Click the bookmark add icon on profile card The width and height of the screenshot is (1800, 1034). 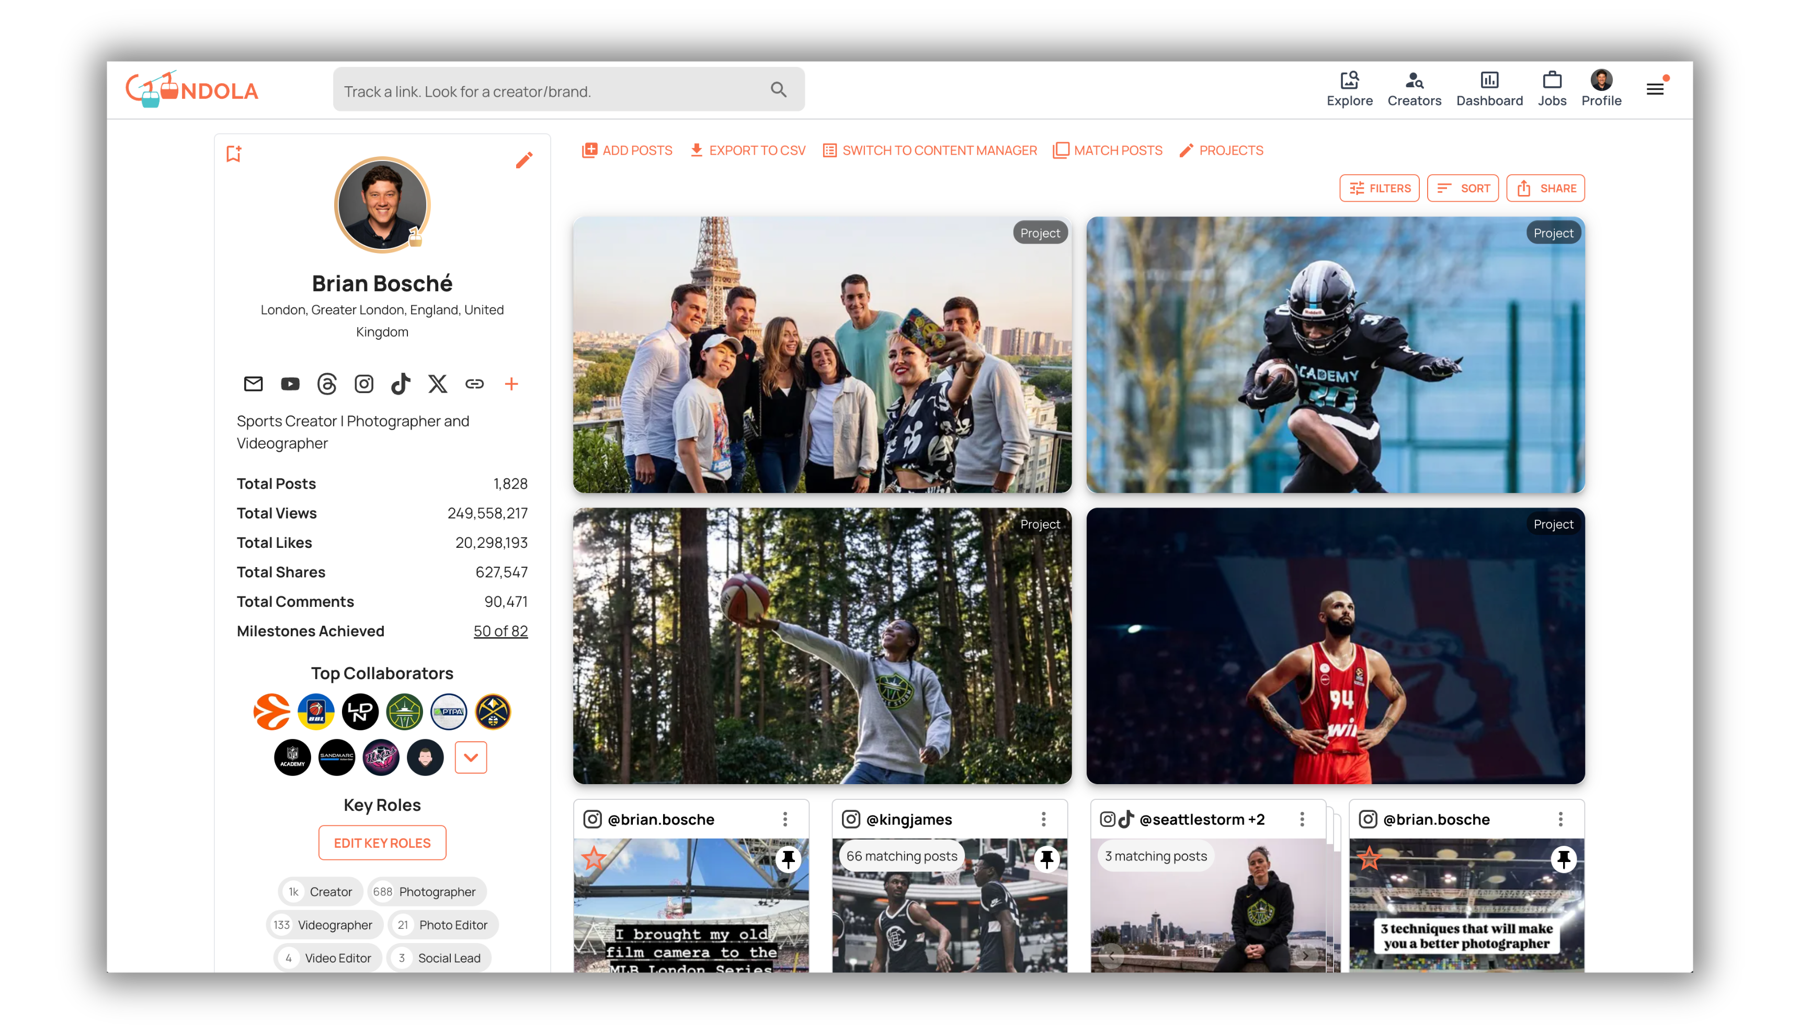click(x=234, y=153)
